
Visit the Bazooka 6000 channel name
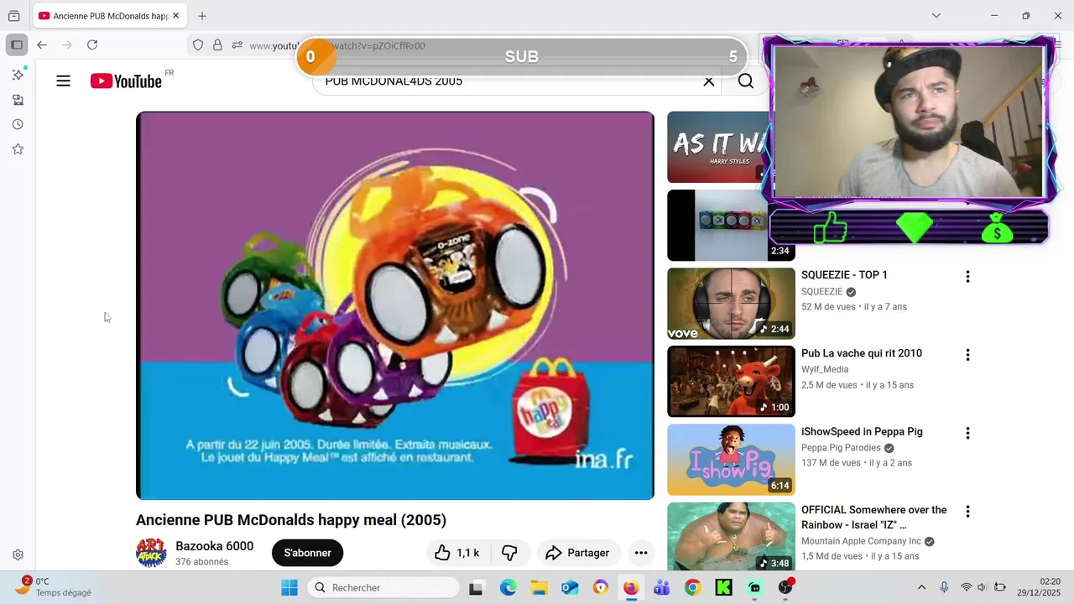pyautogui.click(x=214, y=546)
